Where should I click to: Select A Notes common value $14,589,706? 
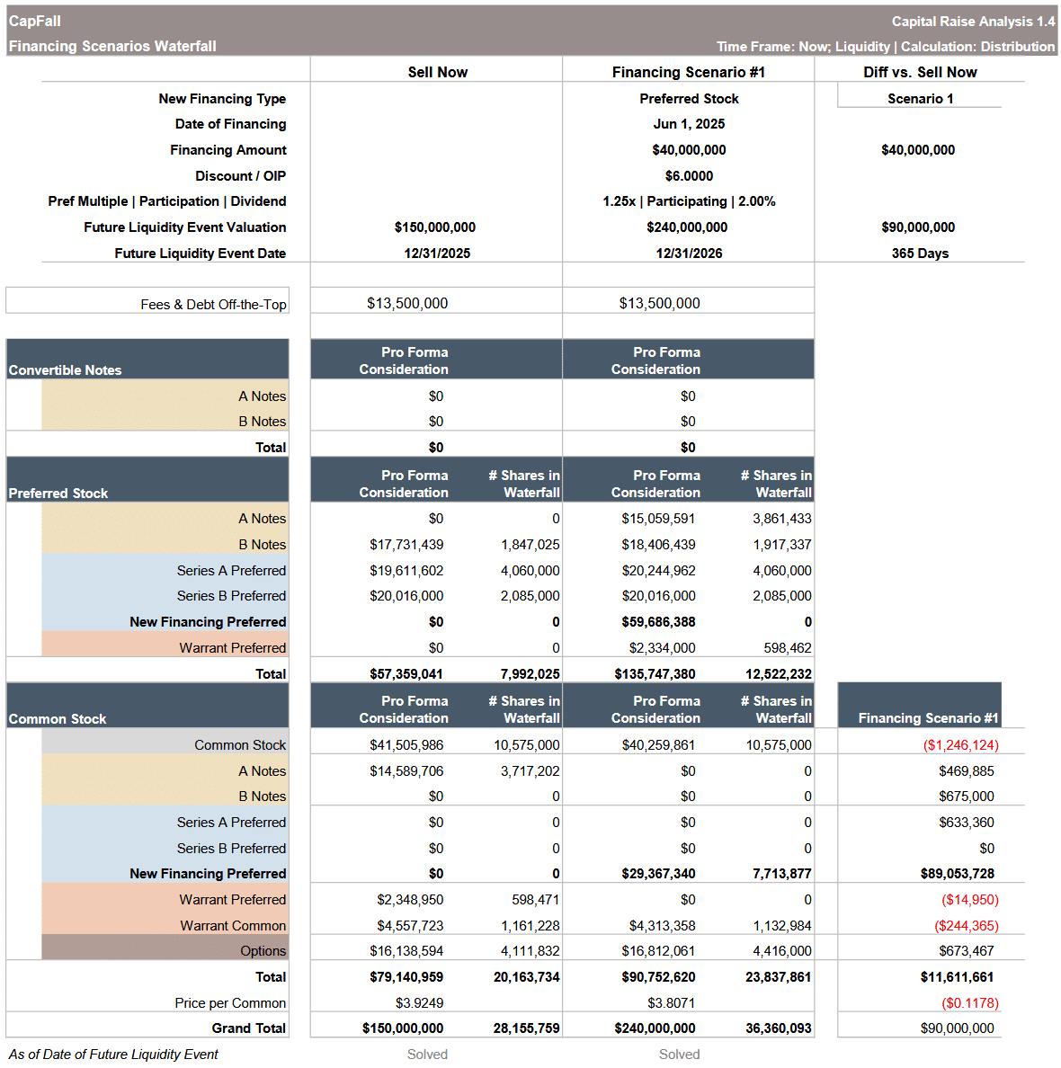(406, 771)
